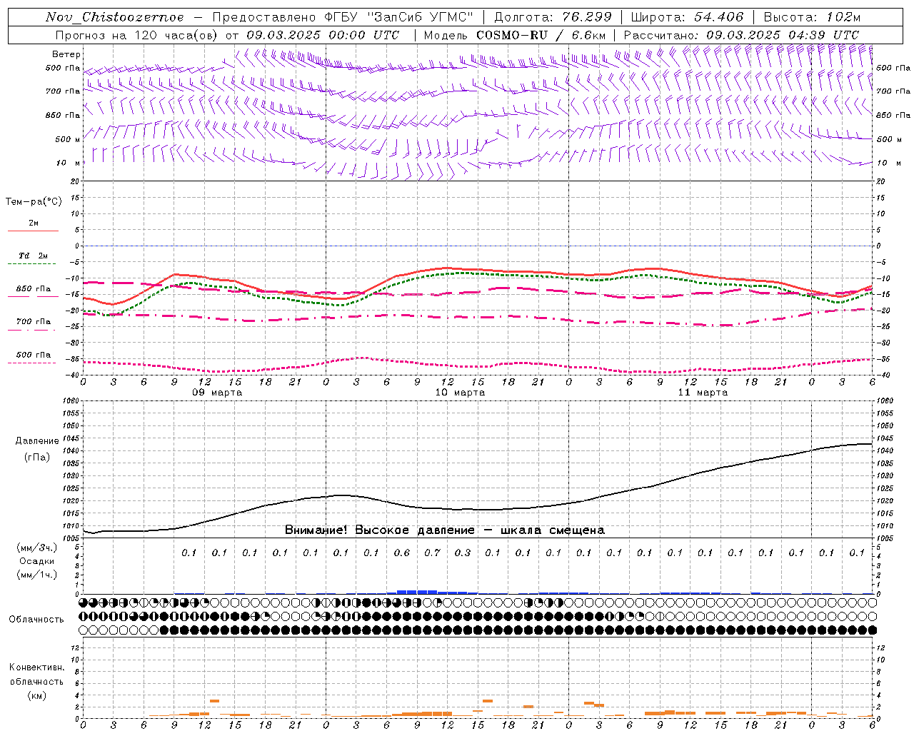Click the elevation text 'Высота: 102м'
Screen dimensions: 914x731
pyautogui.click(x=812, y=17)
